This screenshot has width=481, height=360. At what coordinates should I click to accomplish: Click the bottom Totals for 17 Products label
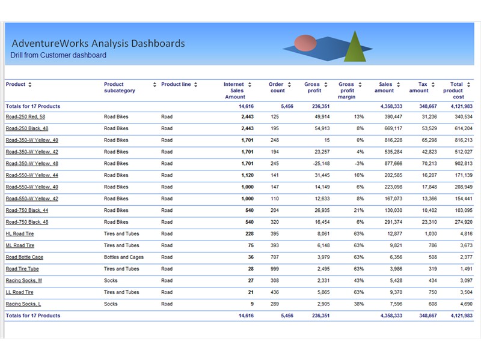click(x=33, y=316)
